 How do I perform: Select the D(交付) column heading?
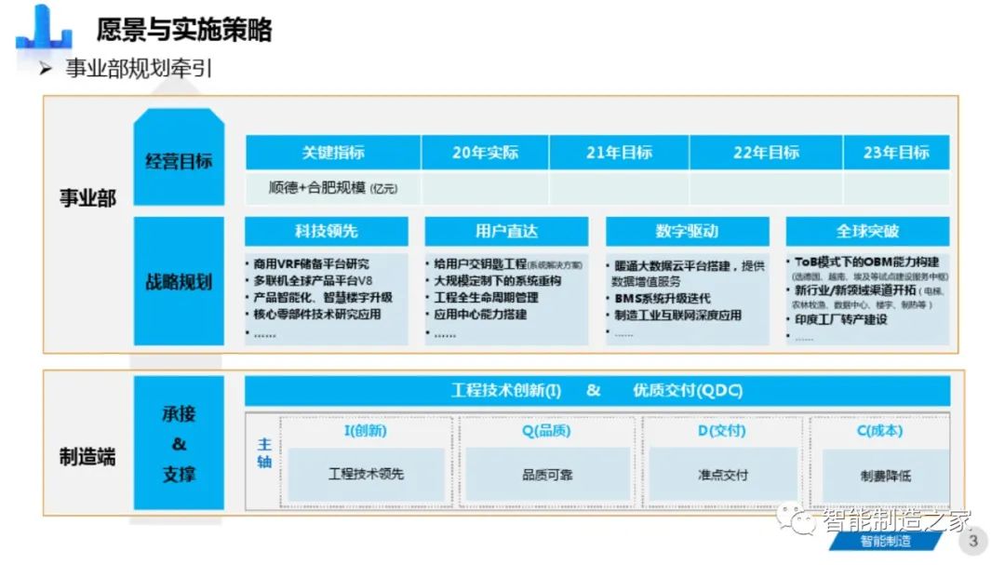722,430
